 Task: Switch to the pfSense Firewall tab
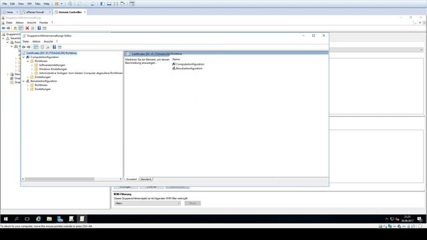35,12
